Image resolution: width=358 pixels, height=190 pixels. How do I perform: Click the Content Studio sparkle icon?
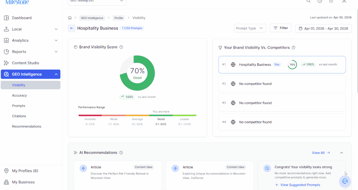point(6,63)
